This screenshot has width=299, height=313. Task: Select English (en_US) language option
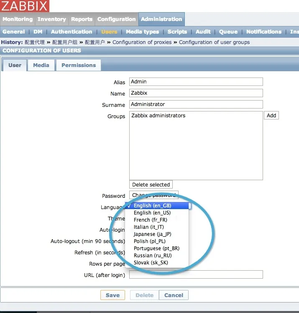point(157,213)
